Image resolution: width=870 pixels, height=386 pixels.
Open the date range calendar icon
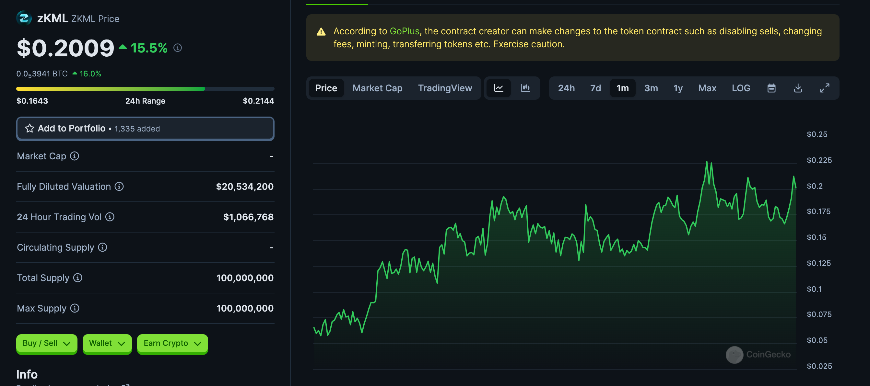tap(772, 88)
